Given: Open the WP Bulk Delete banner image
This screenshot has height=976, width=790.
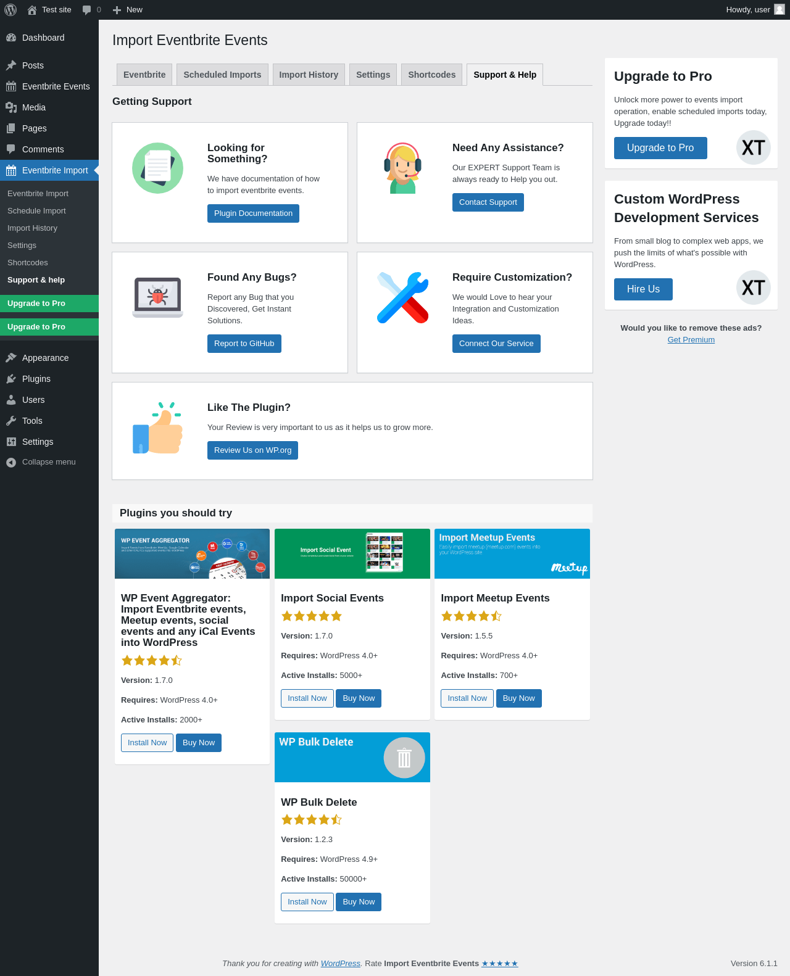Looking at the screenshot, I should 352,758.
